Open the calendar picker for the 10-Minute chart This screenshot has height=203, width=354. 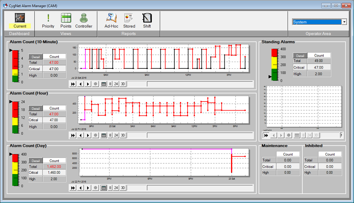tap(104, 84)
